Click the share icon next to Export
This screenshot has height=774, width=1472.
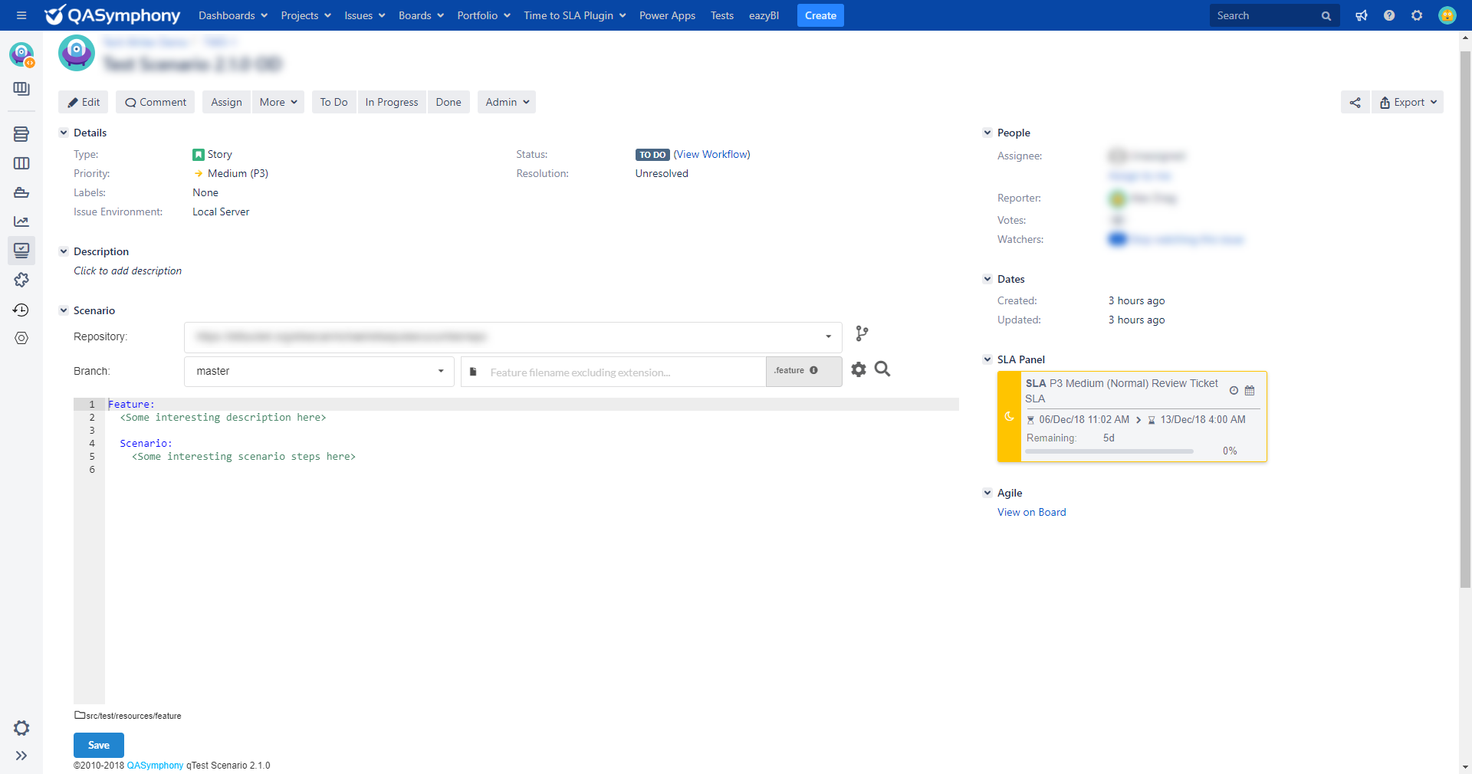coord(1355,103)
